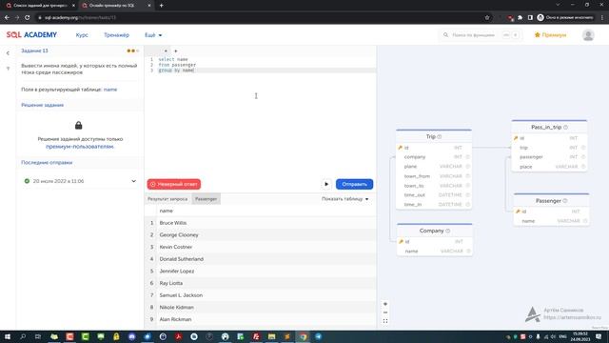Screen dimensions: 609x343
Task: Expand the Ещё dropdown menu
Action: pos(153,35)
